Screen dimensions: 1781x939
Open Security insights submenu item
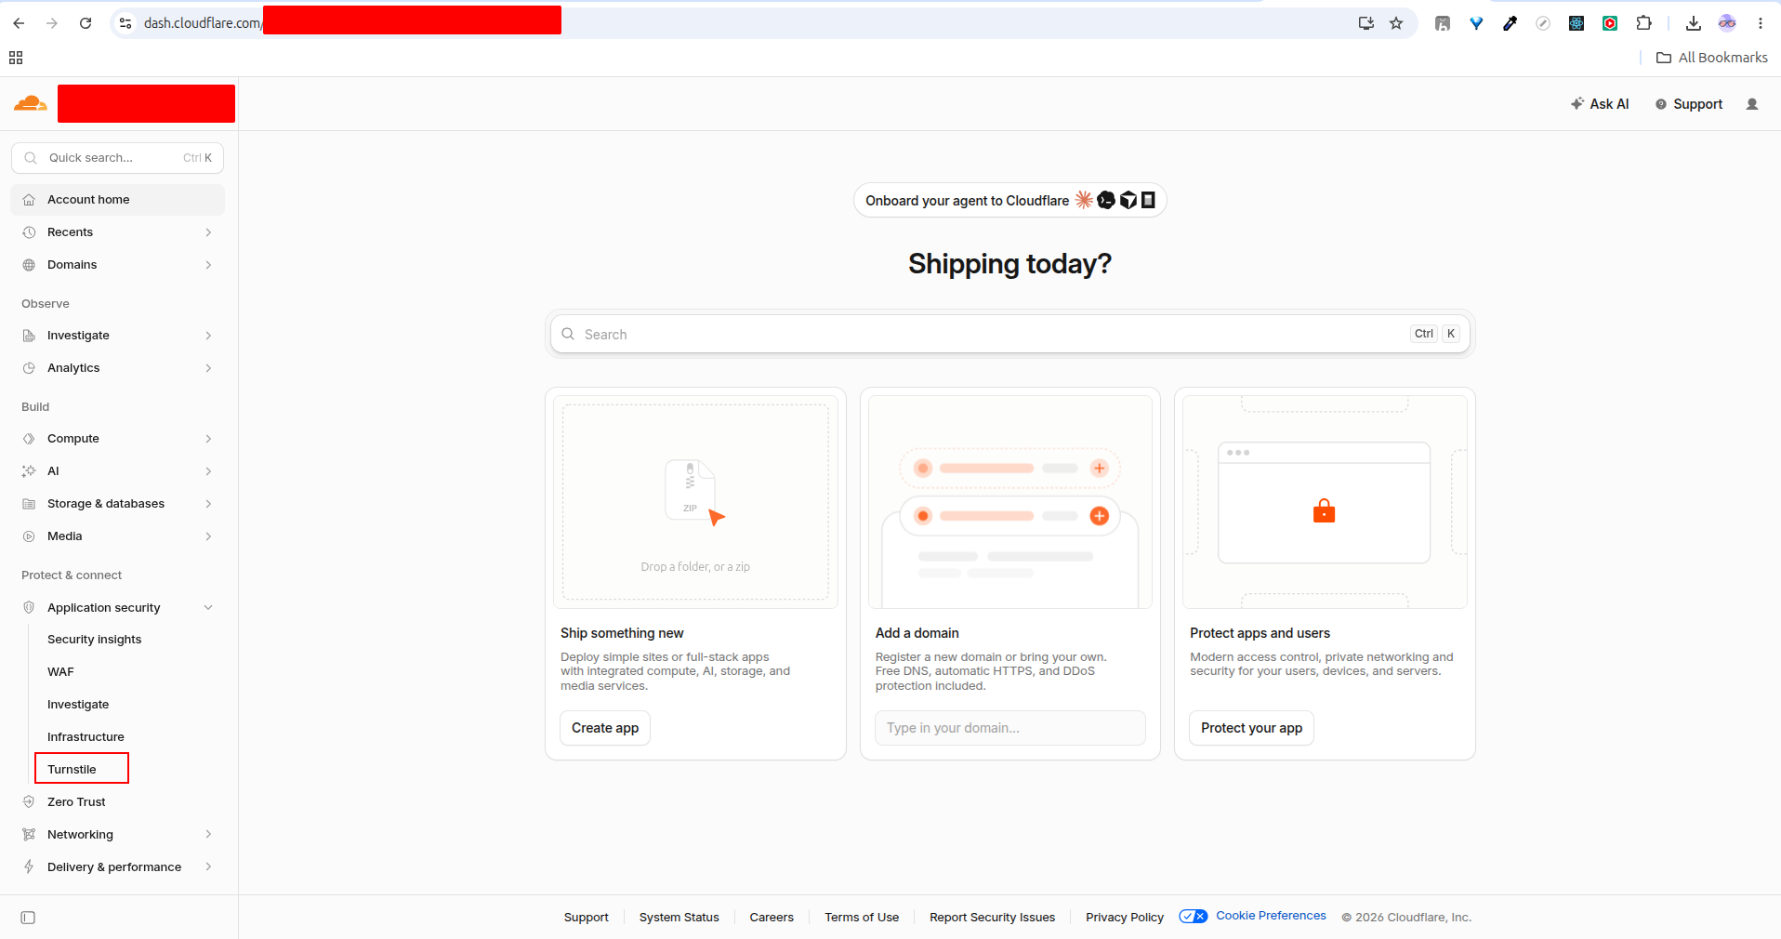95,640
